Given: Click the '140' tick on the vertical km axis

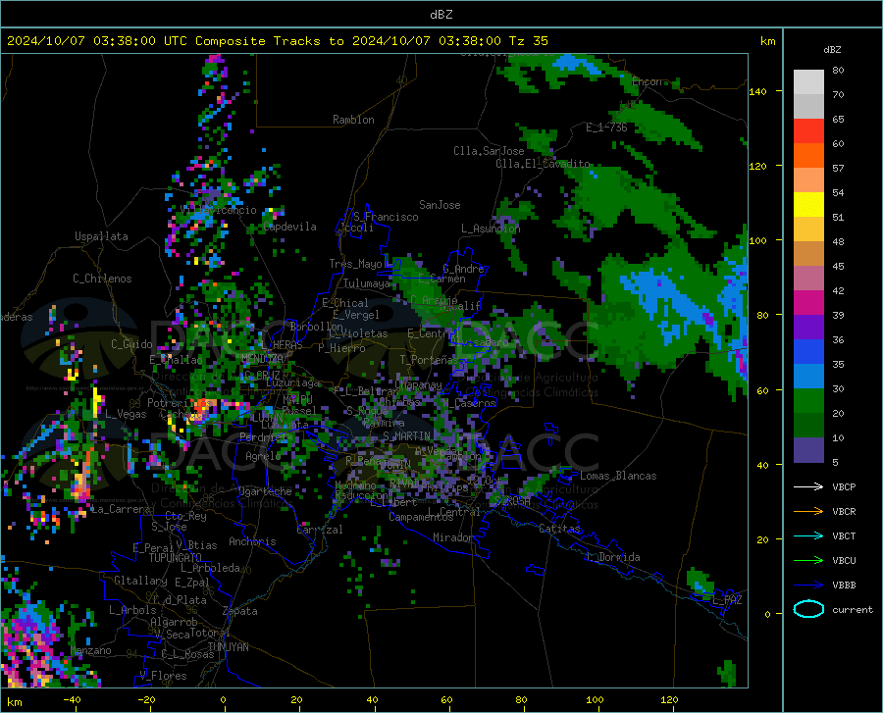Looking at the screenshot, I should [x=758, y=92].
